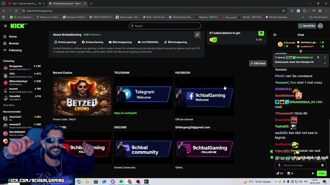Click the purple microphone chat icon
The image size is (330, 185).
(279, 165)
